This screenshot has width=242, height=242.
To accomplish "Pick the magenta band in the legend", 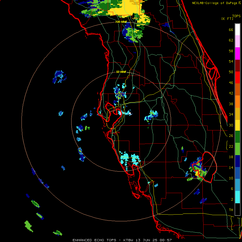I will (x=237, y=54).
